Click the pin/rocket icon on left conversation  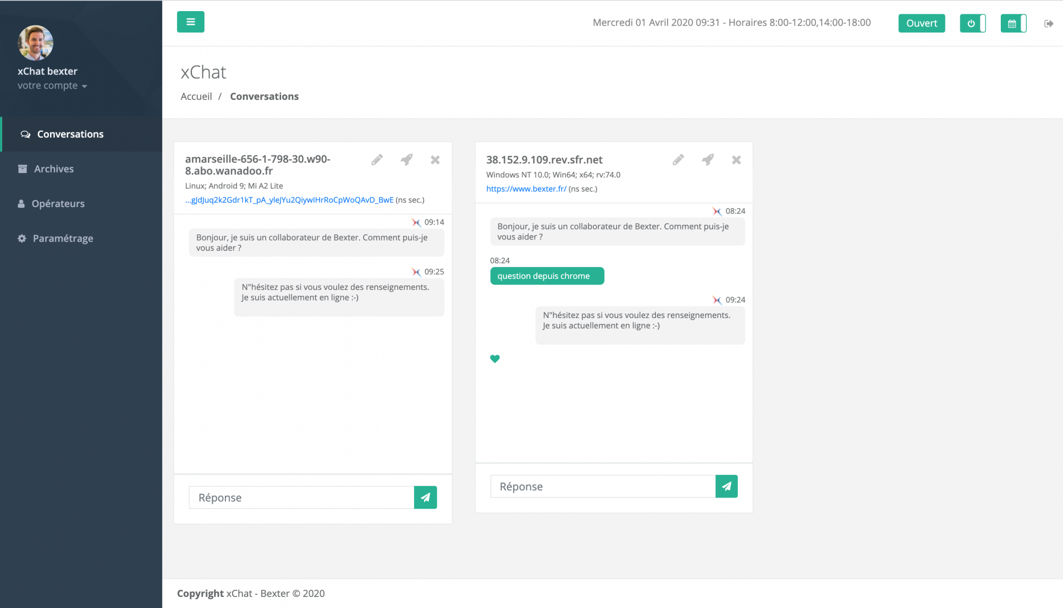click(x=407, y=160)
